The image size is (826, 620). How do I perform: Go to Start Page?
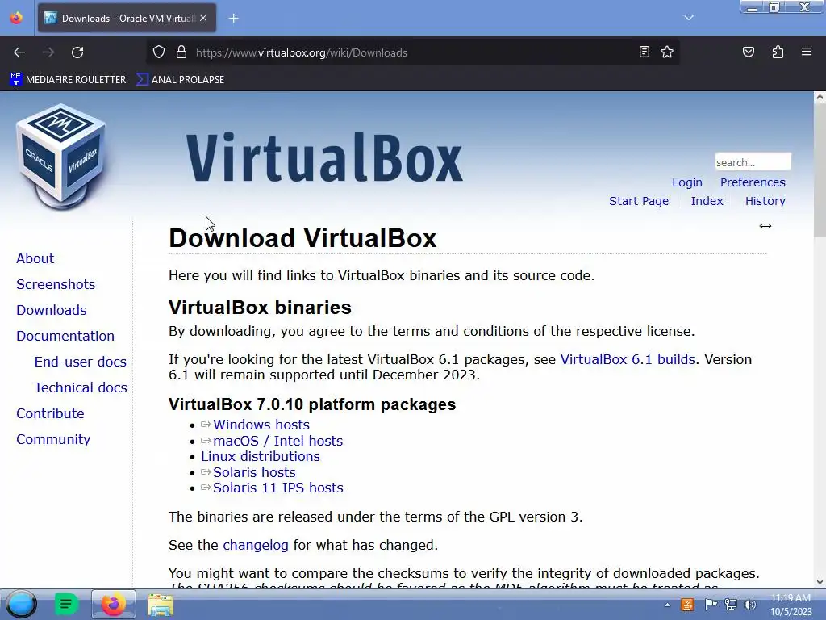(639, 201)
